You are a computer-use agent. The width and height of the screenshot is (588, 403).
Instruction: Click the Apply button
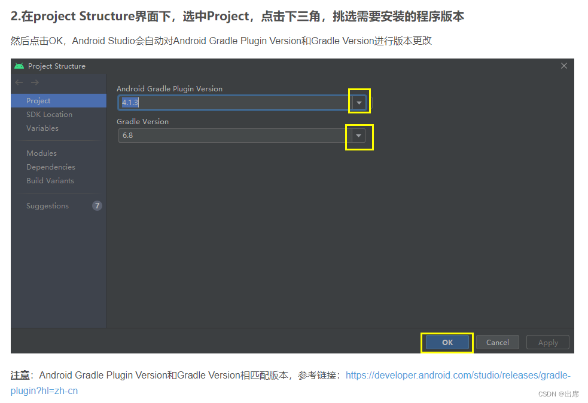(547, 342)
